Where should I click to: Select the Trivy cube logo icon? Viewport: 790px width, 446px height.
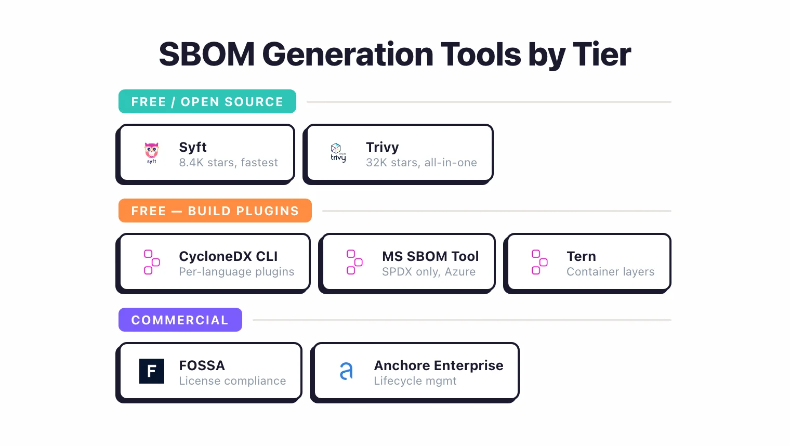(x=337, y=147)
